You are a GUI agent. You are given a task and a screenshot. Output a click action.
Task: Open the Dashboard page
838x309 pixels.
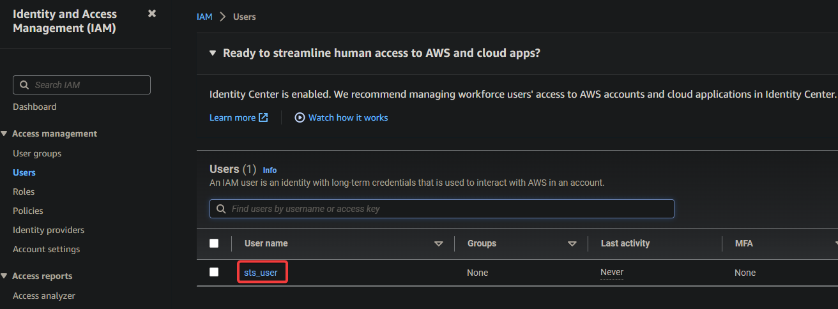click(x=34, y=107)
